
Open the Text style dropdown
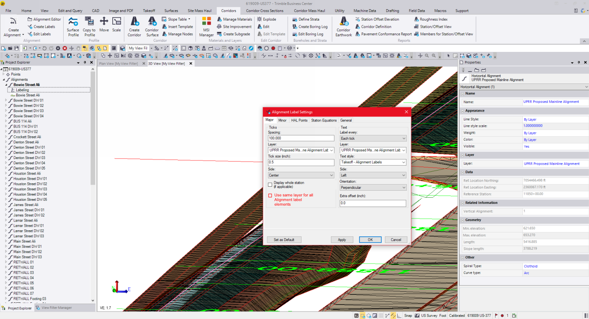pyautogui.click(x=373, y=162)
